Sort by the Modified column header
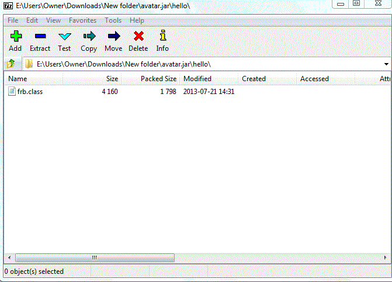Image resolution: width=392 pixels, height=282 pixels. coord(209,79)
